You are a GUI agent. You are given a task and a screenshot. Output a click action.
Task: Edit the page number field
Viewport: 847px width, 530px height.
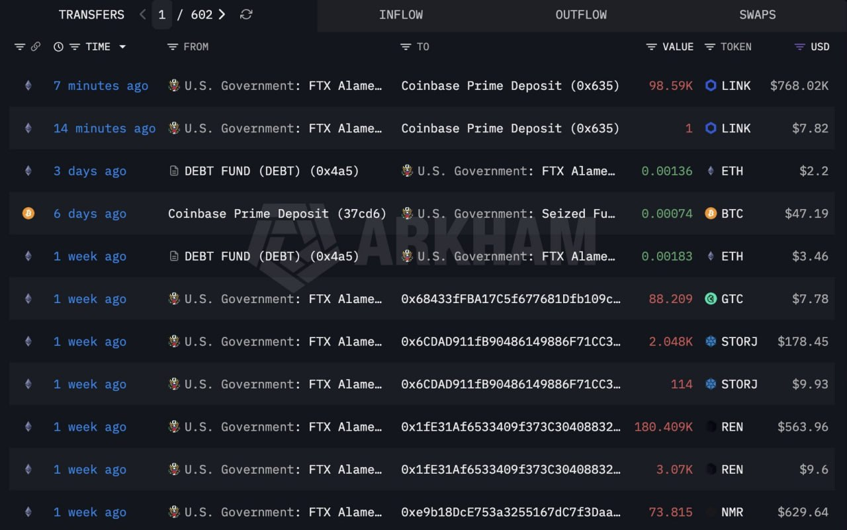(x=161, y=15)
